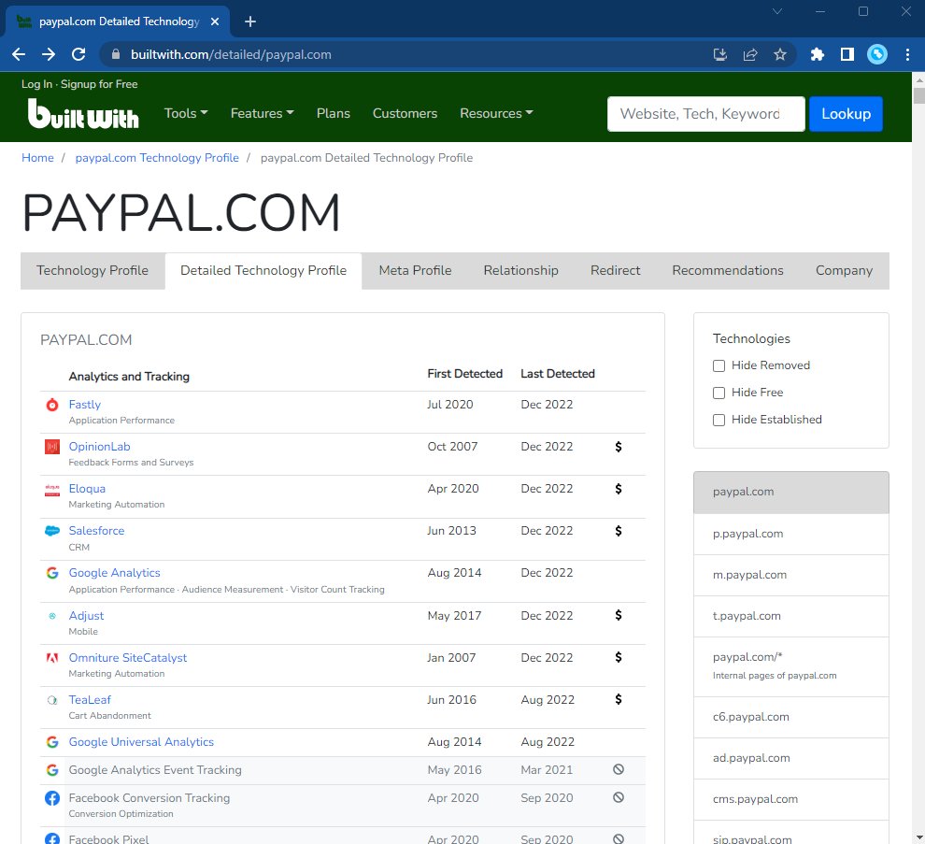Select c6.paypal.com in the subdomain list
The image size is (925, 844).
791,718
